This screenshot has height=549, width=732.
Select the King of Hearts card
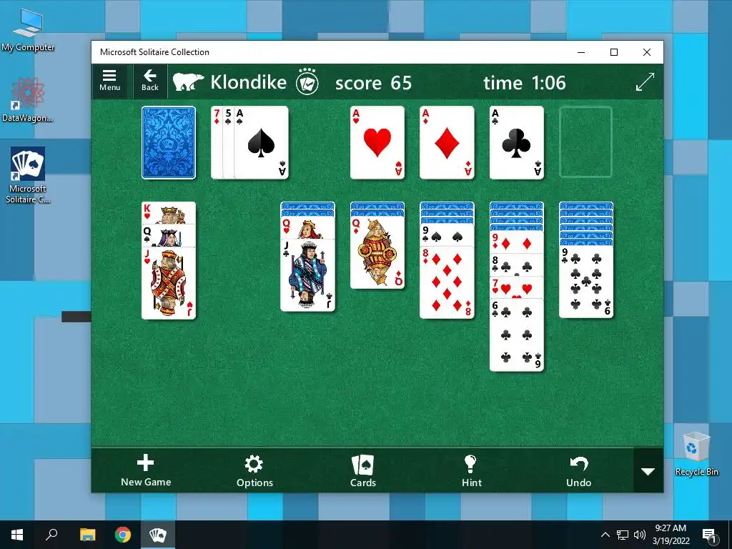tap(169, 213)
